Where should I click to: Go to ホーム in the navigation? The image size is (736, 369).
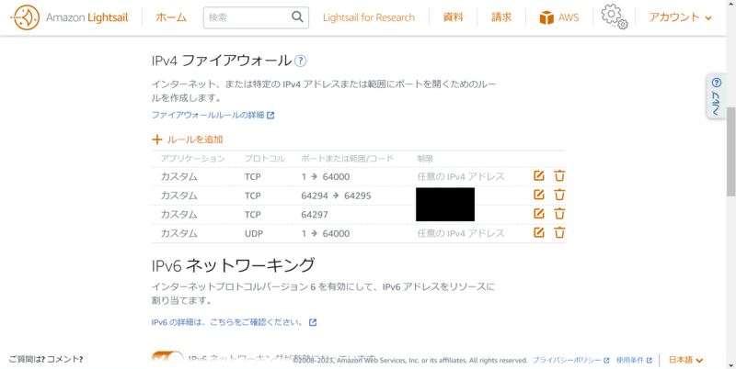[x=171, y=17]
